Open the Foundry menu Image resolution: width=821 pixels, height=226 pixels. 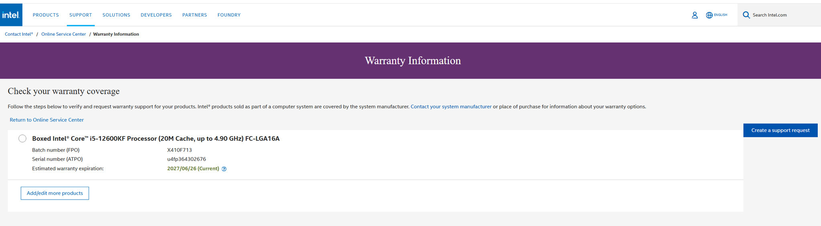tap(229, 15)
